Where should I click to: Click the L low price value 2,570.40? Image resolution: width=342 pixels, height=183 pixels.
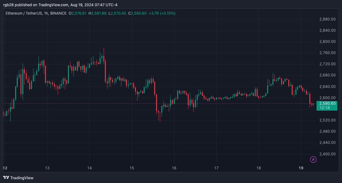118,13
